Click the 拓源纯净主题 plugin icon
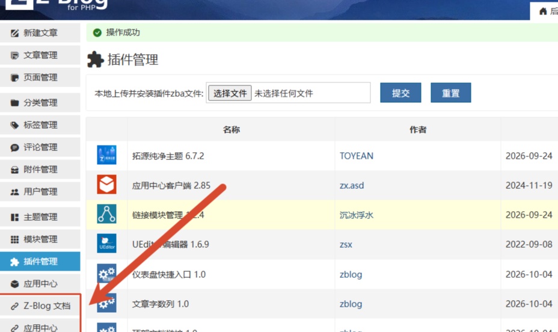 click(106, 155)
